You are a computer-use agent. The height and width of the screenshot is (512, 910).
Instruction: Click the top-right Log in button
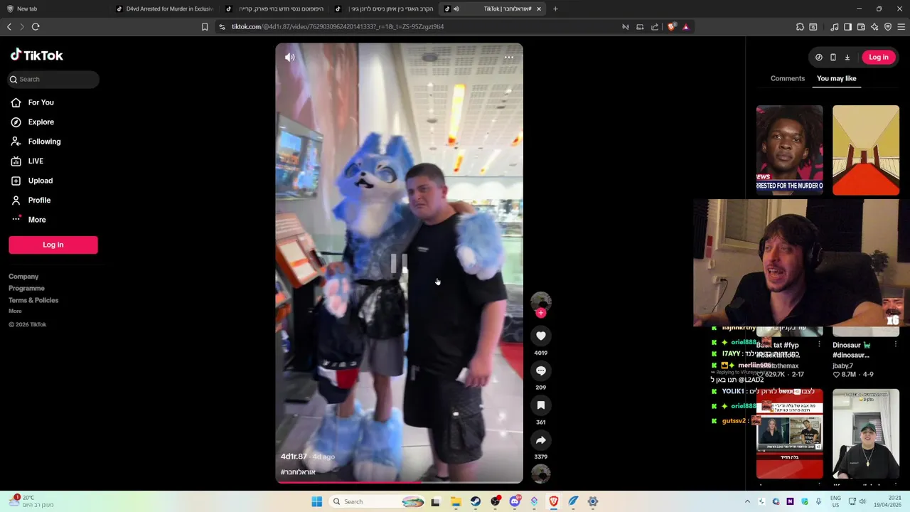879,58
